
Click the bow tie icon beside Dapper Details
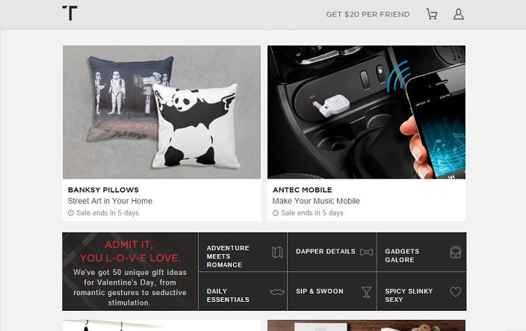click(366, 253)
